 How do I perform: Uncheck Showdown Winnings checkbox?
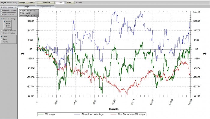[x=1, y=13]
